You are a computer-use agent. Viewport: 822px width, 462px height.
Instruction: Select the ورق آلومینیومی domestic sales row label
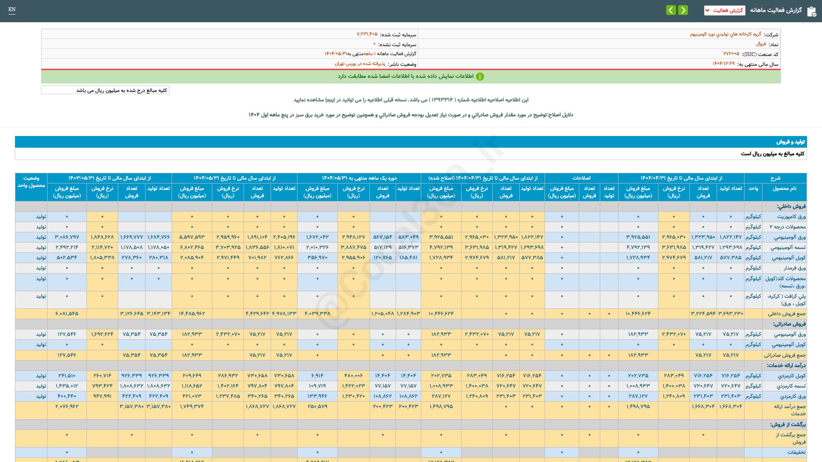(x=789, y=237)
